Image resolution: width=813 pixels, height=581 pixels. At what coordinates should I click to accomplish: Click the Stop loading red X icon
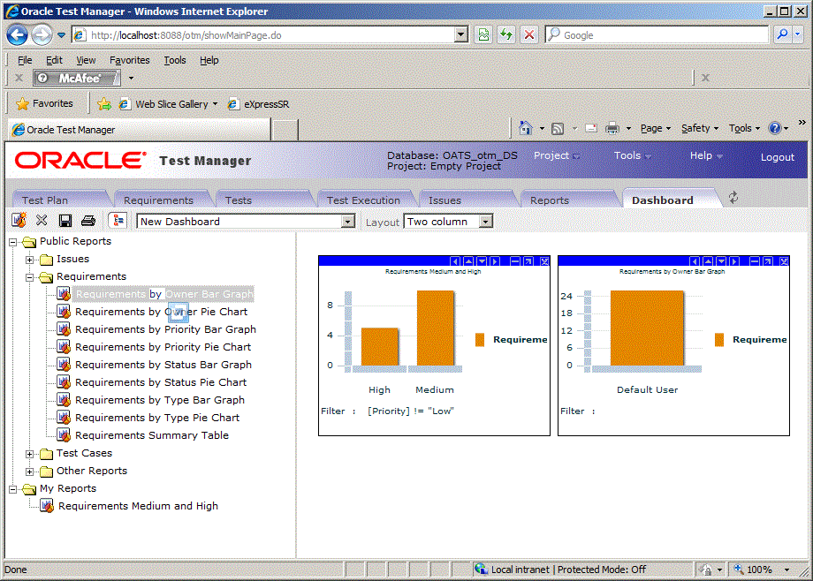[x=528, y=34]
